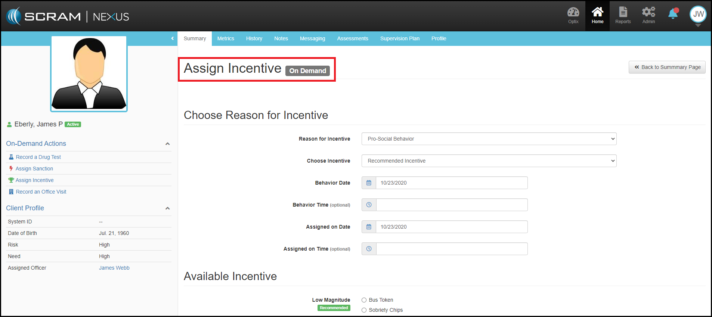Viewport: 712px width, 317px height.
Task: Collapse On-Demand Actions section
Action: pos(167,144)
